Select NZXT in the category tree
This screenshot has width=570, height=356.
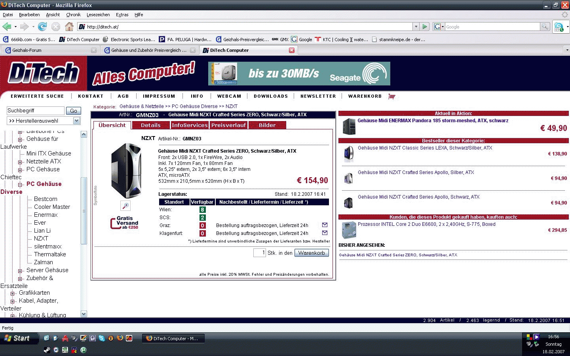click(41, 239)
